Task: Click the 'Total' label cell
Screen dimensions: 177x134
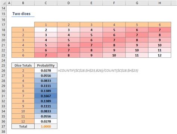Action: (23, 127)
